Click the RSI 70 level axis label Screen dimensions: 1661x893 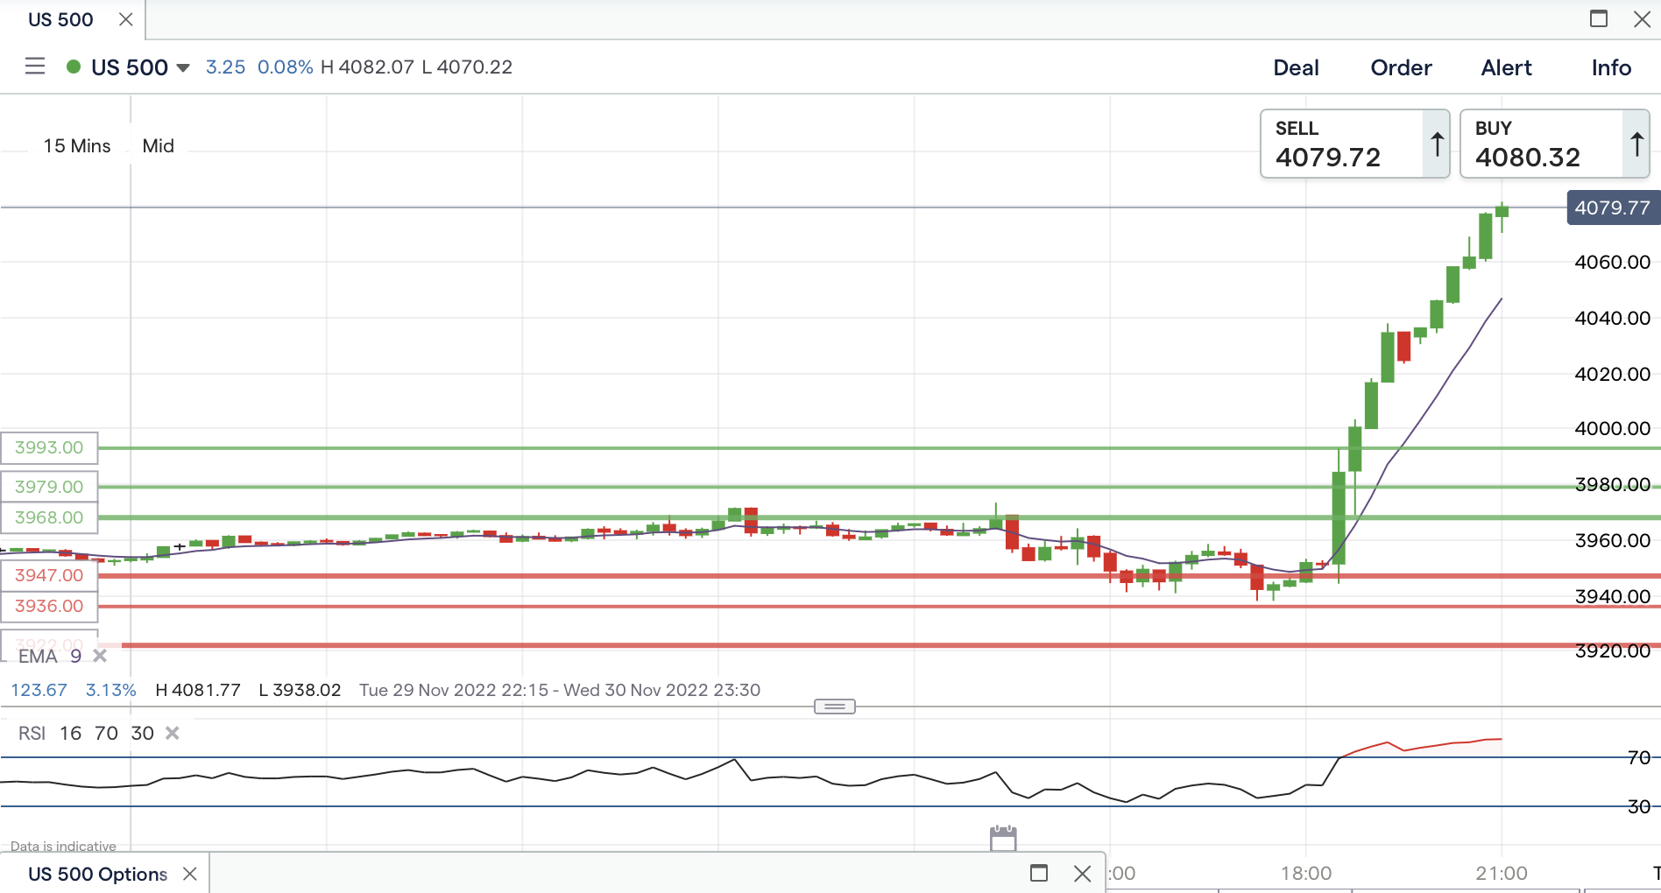[1638, 757]
